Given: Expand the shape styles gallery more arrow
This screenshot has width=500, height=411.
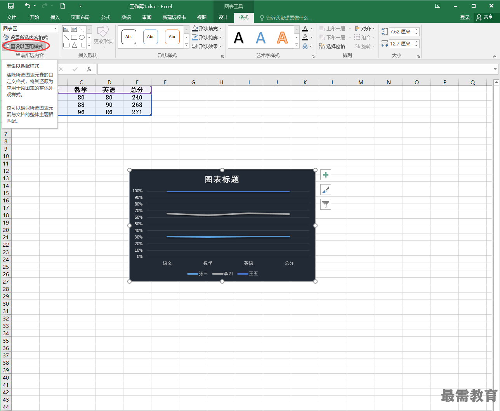Looking at the screenshot, I should click(186, 45).
